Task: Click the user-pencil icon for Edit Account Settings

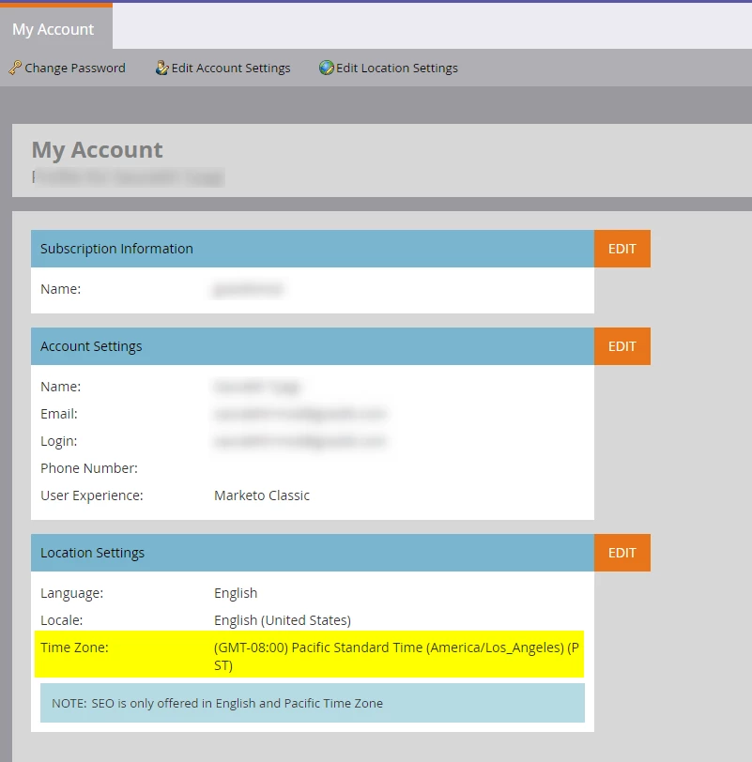Action: (161, 68)
